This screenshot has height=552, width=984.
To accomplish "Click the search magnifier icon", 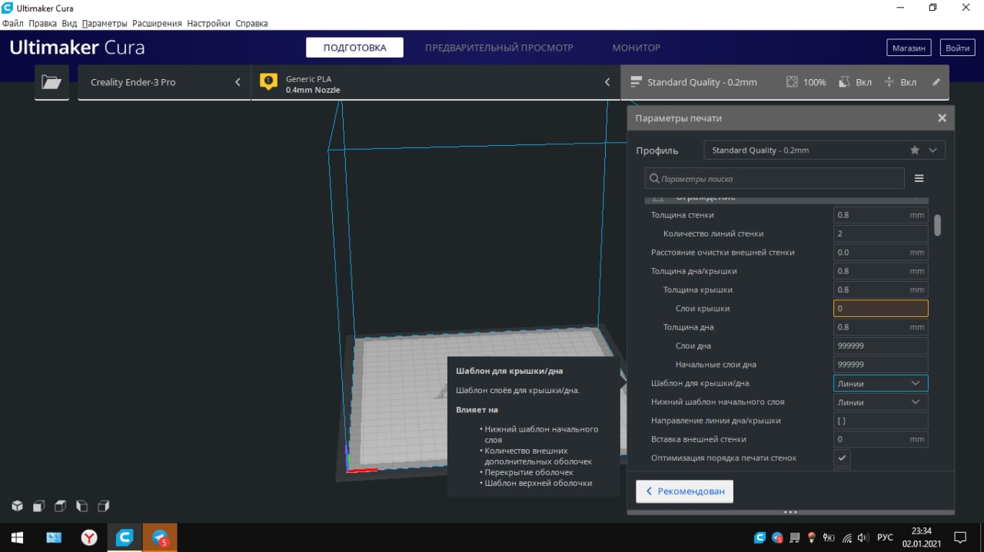I will tap(654, 178).
